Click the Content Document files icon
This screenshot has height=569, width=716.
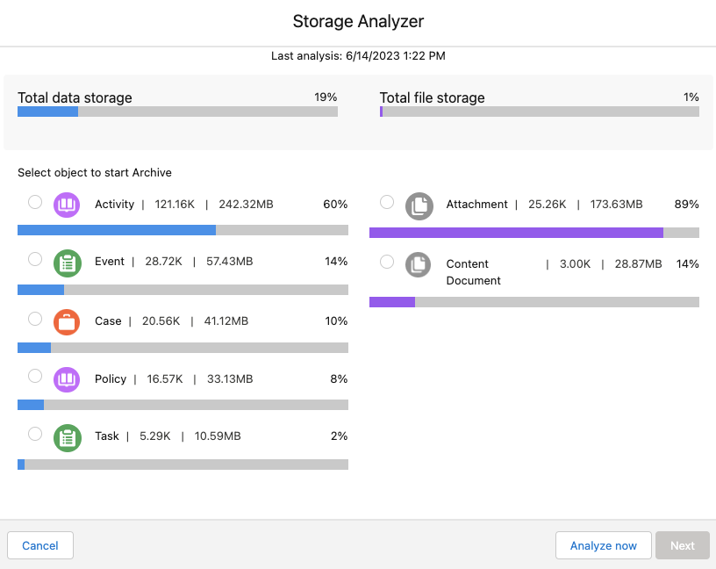(419, 265)
